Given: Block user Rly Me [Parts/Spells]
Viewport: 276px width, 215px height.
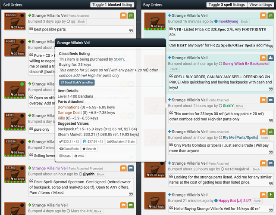Looking at the screenshot, I should point(264,138).
